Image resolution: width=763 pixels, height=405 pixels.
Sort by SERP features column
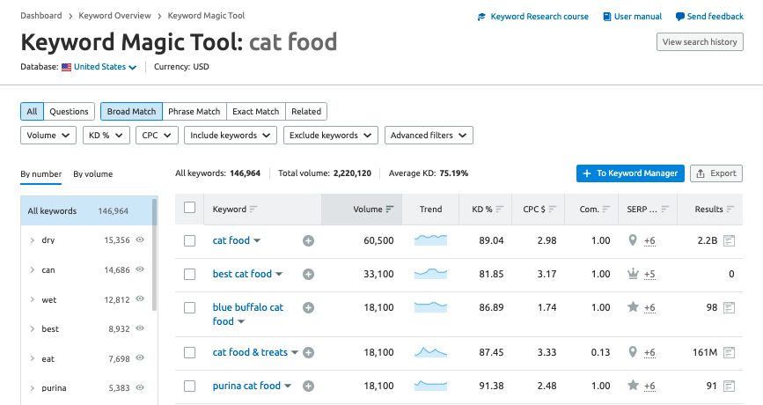coord(665,210)
